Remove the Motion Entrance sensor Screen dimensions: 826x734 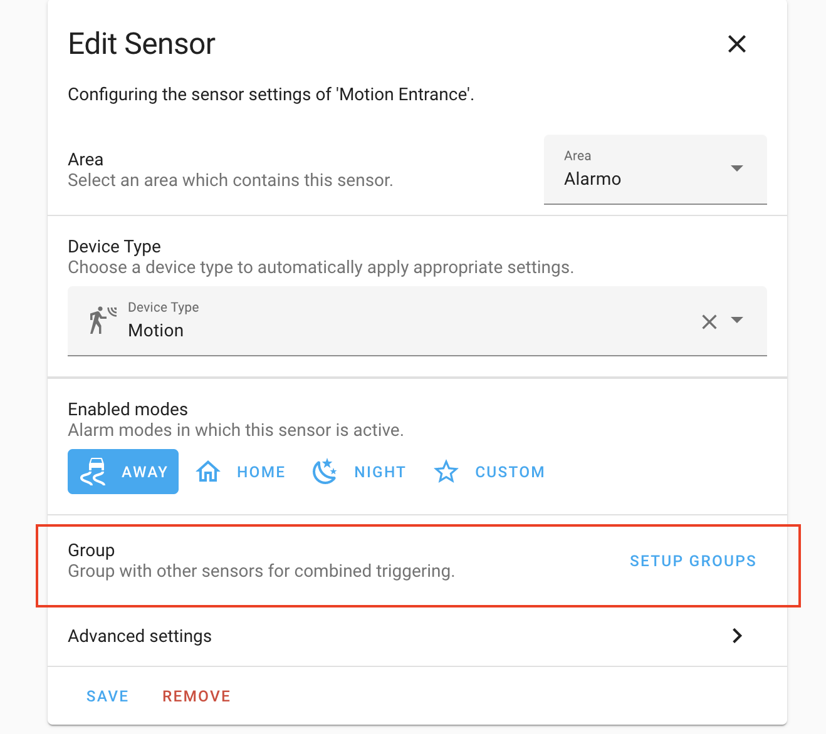coord(196,695)
